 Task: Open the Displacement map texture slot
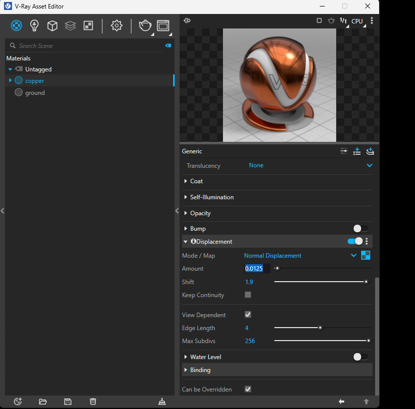[x=366, y=255]
